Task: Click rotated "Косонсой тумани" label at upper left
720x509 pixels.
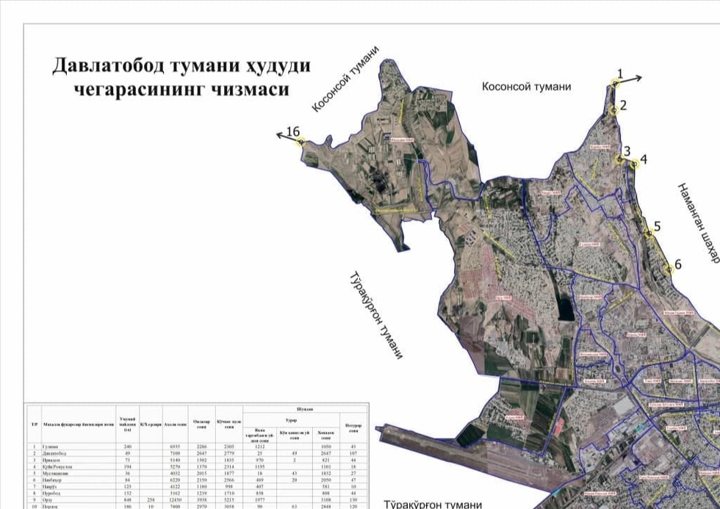Action: (x=345, y=79)
